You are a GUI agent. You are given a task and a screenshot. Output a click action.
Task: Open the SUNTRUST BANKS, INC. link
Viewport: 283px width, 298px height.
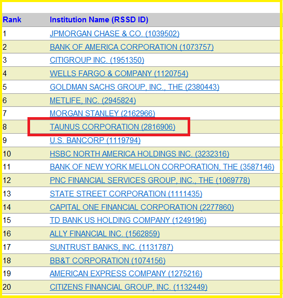pyautogui.click(x=111, y=247)
